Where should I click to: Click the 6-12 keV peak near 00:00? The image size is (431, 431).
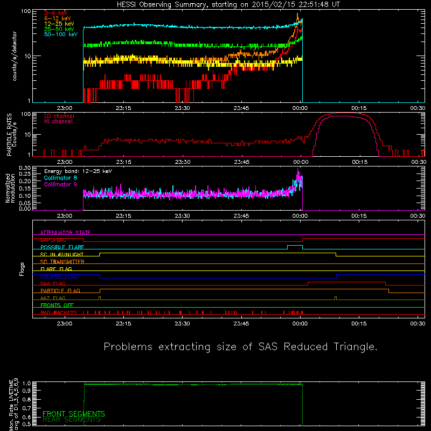297,16
